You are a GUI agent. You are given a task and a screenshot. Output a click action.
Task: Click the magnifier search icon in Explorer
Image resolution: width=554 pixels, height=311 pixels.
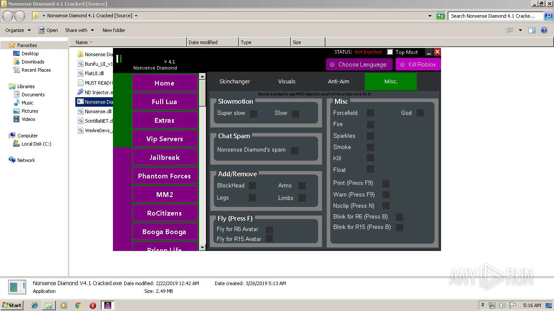tap(548, 16)
